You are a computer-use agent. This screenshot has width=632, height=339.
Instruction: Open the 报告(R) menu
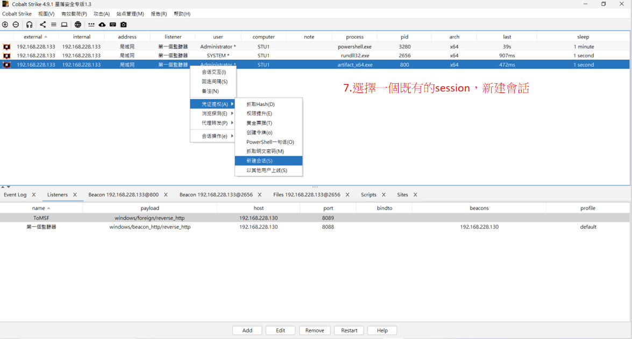[x=159, y=13]
